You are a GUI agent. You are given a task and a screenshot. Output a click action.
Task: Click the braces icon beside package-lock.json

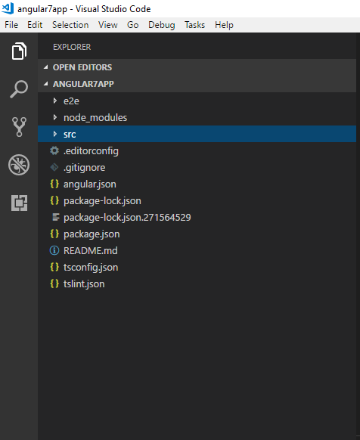coord(54,200)
